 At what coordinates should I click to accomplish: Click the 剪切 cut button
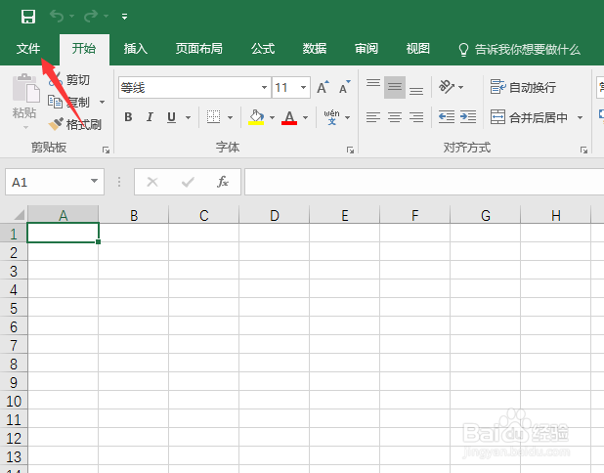click(x=69, y=80)
